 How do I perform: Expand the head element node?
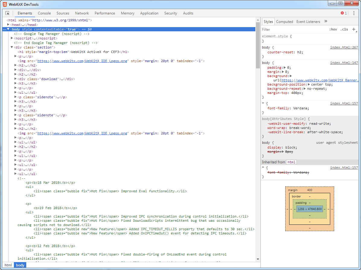click(x=8, y=25)
